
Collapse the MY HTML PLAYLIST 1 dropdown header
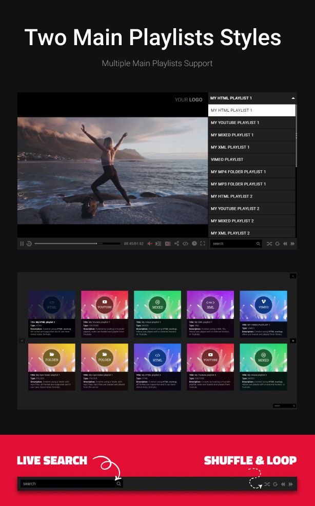pos(293,98)
